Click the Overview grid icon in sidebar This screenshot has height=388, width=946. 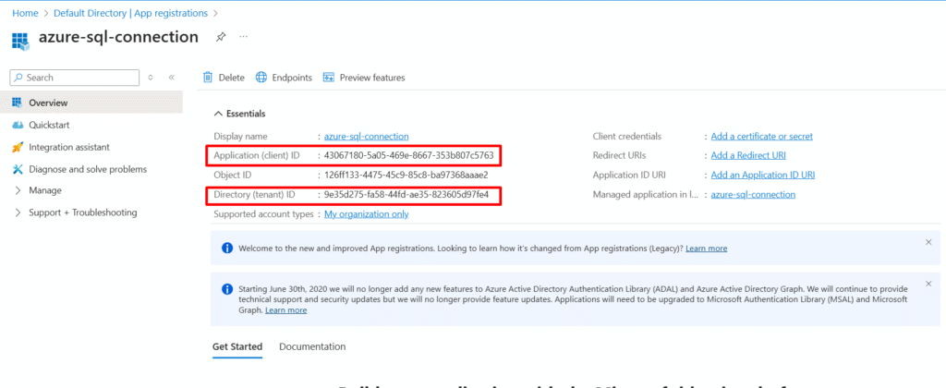tap(17, 103)
